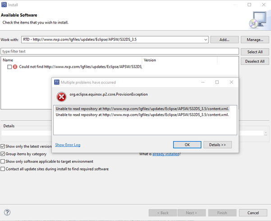Toggle Group items by category checkbox
The width and height of the screenshot is (271, 221).
3,154
